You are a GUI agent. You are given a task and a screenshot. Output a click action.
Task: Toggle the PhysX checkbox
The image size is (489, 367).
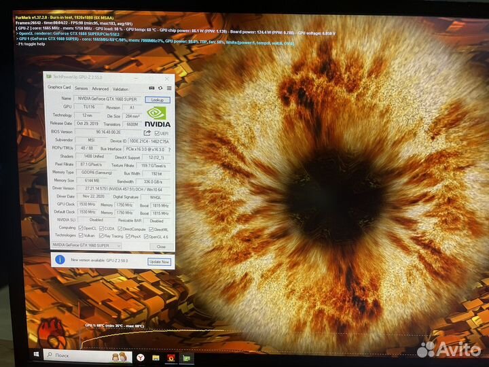[128, 236]
